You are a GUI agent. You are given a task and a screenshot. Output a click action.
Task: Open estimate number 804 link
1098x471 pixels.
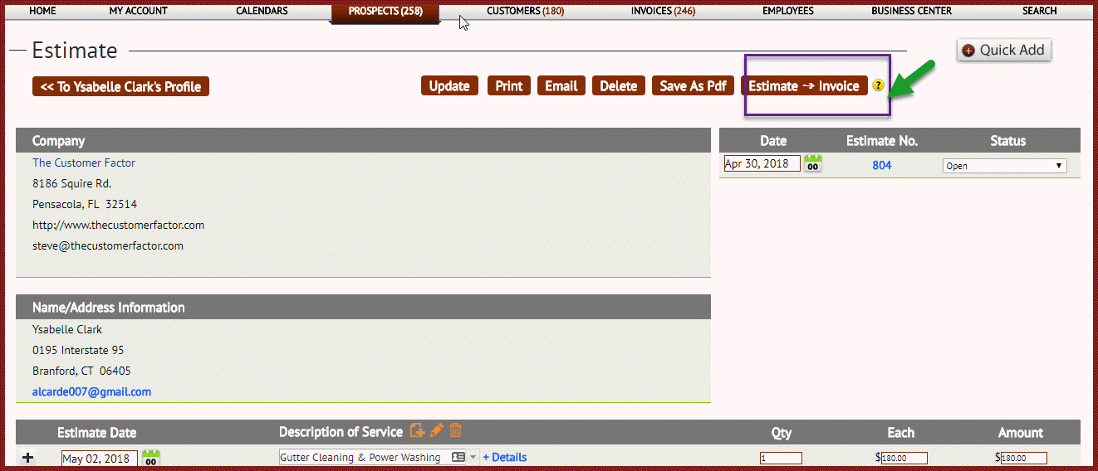coord(881,165)
